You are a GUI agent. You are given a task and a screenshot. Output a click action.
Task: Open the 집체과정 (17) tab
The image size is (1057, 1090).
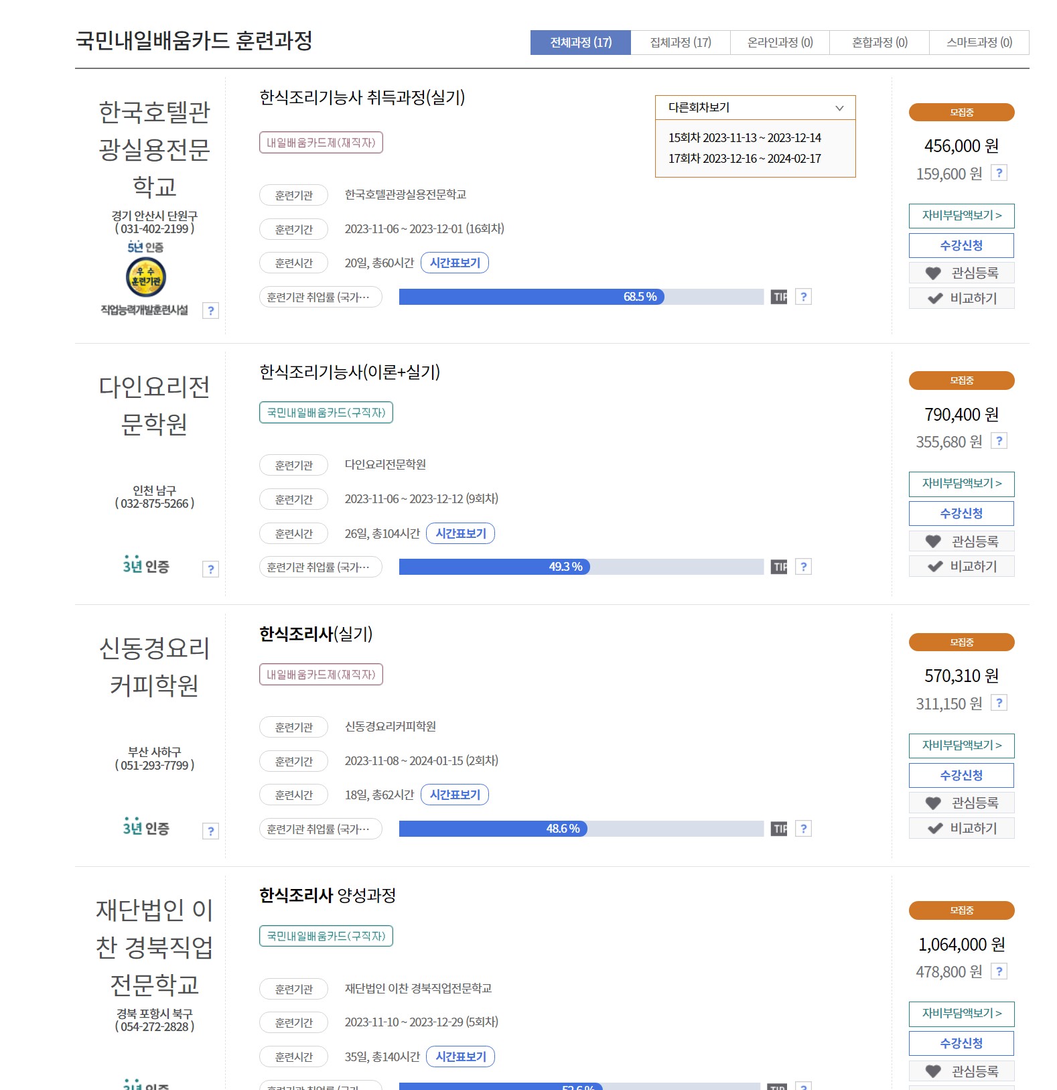681,42
